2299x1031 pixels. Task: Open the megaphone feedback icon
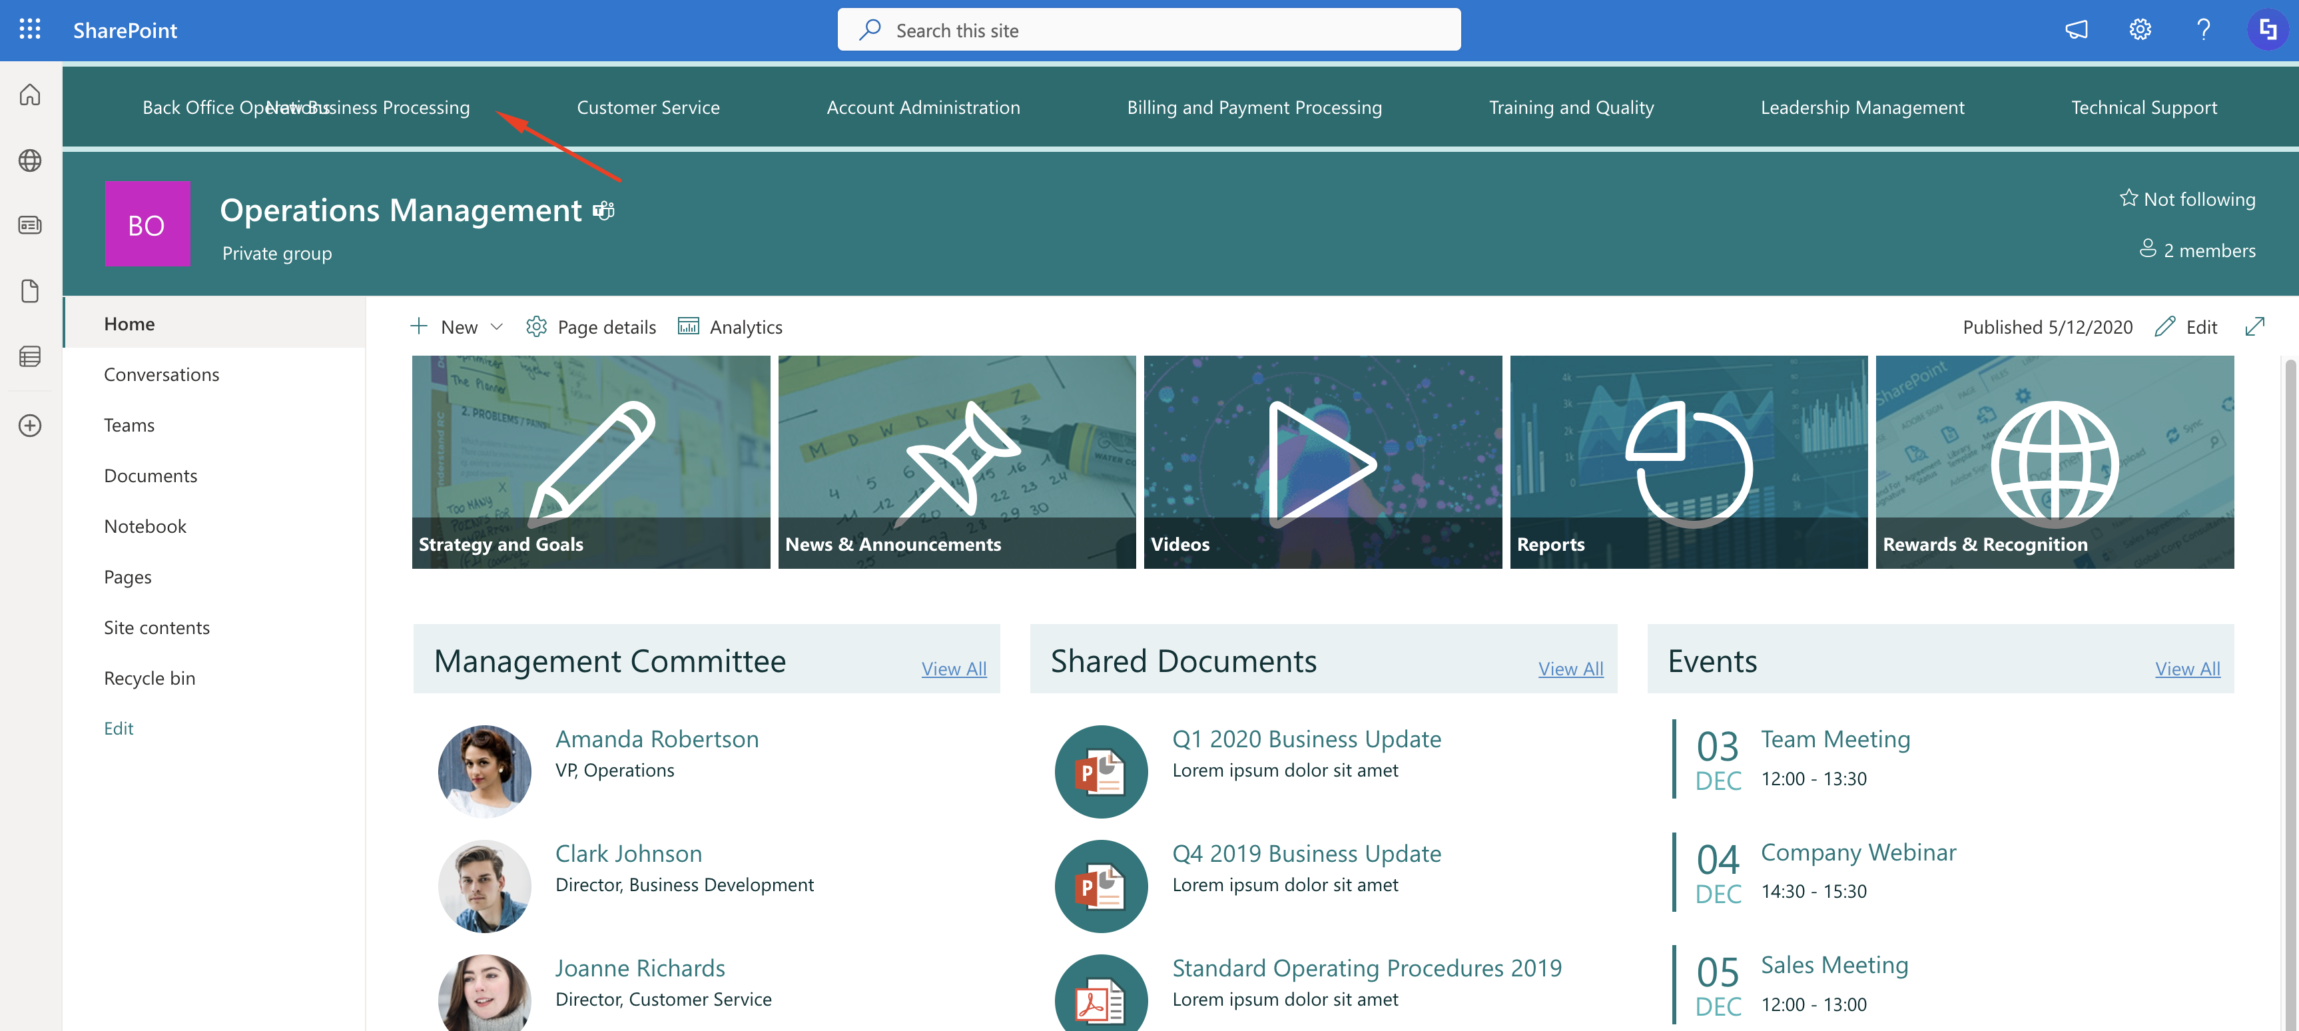click(2076, 29)
